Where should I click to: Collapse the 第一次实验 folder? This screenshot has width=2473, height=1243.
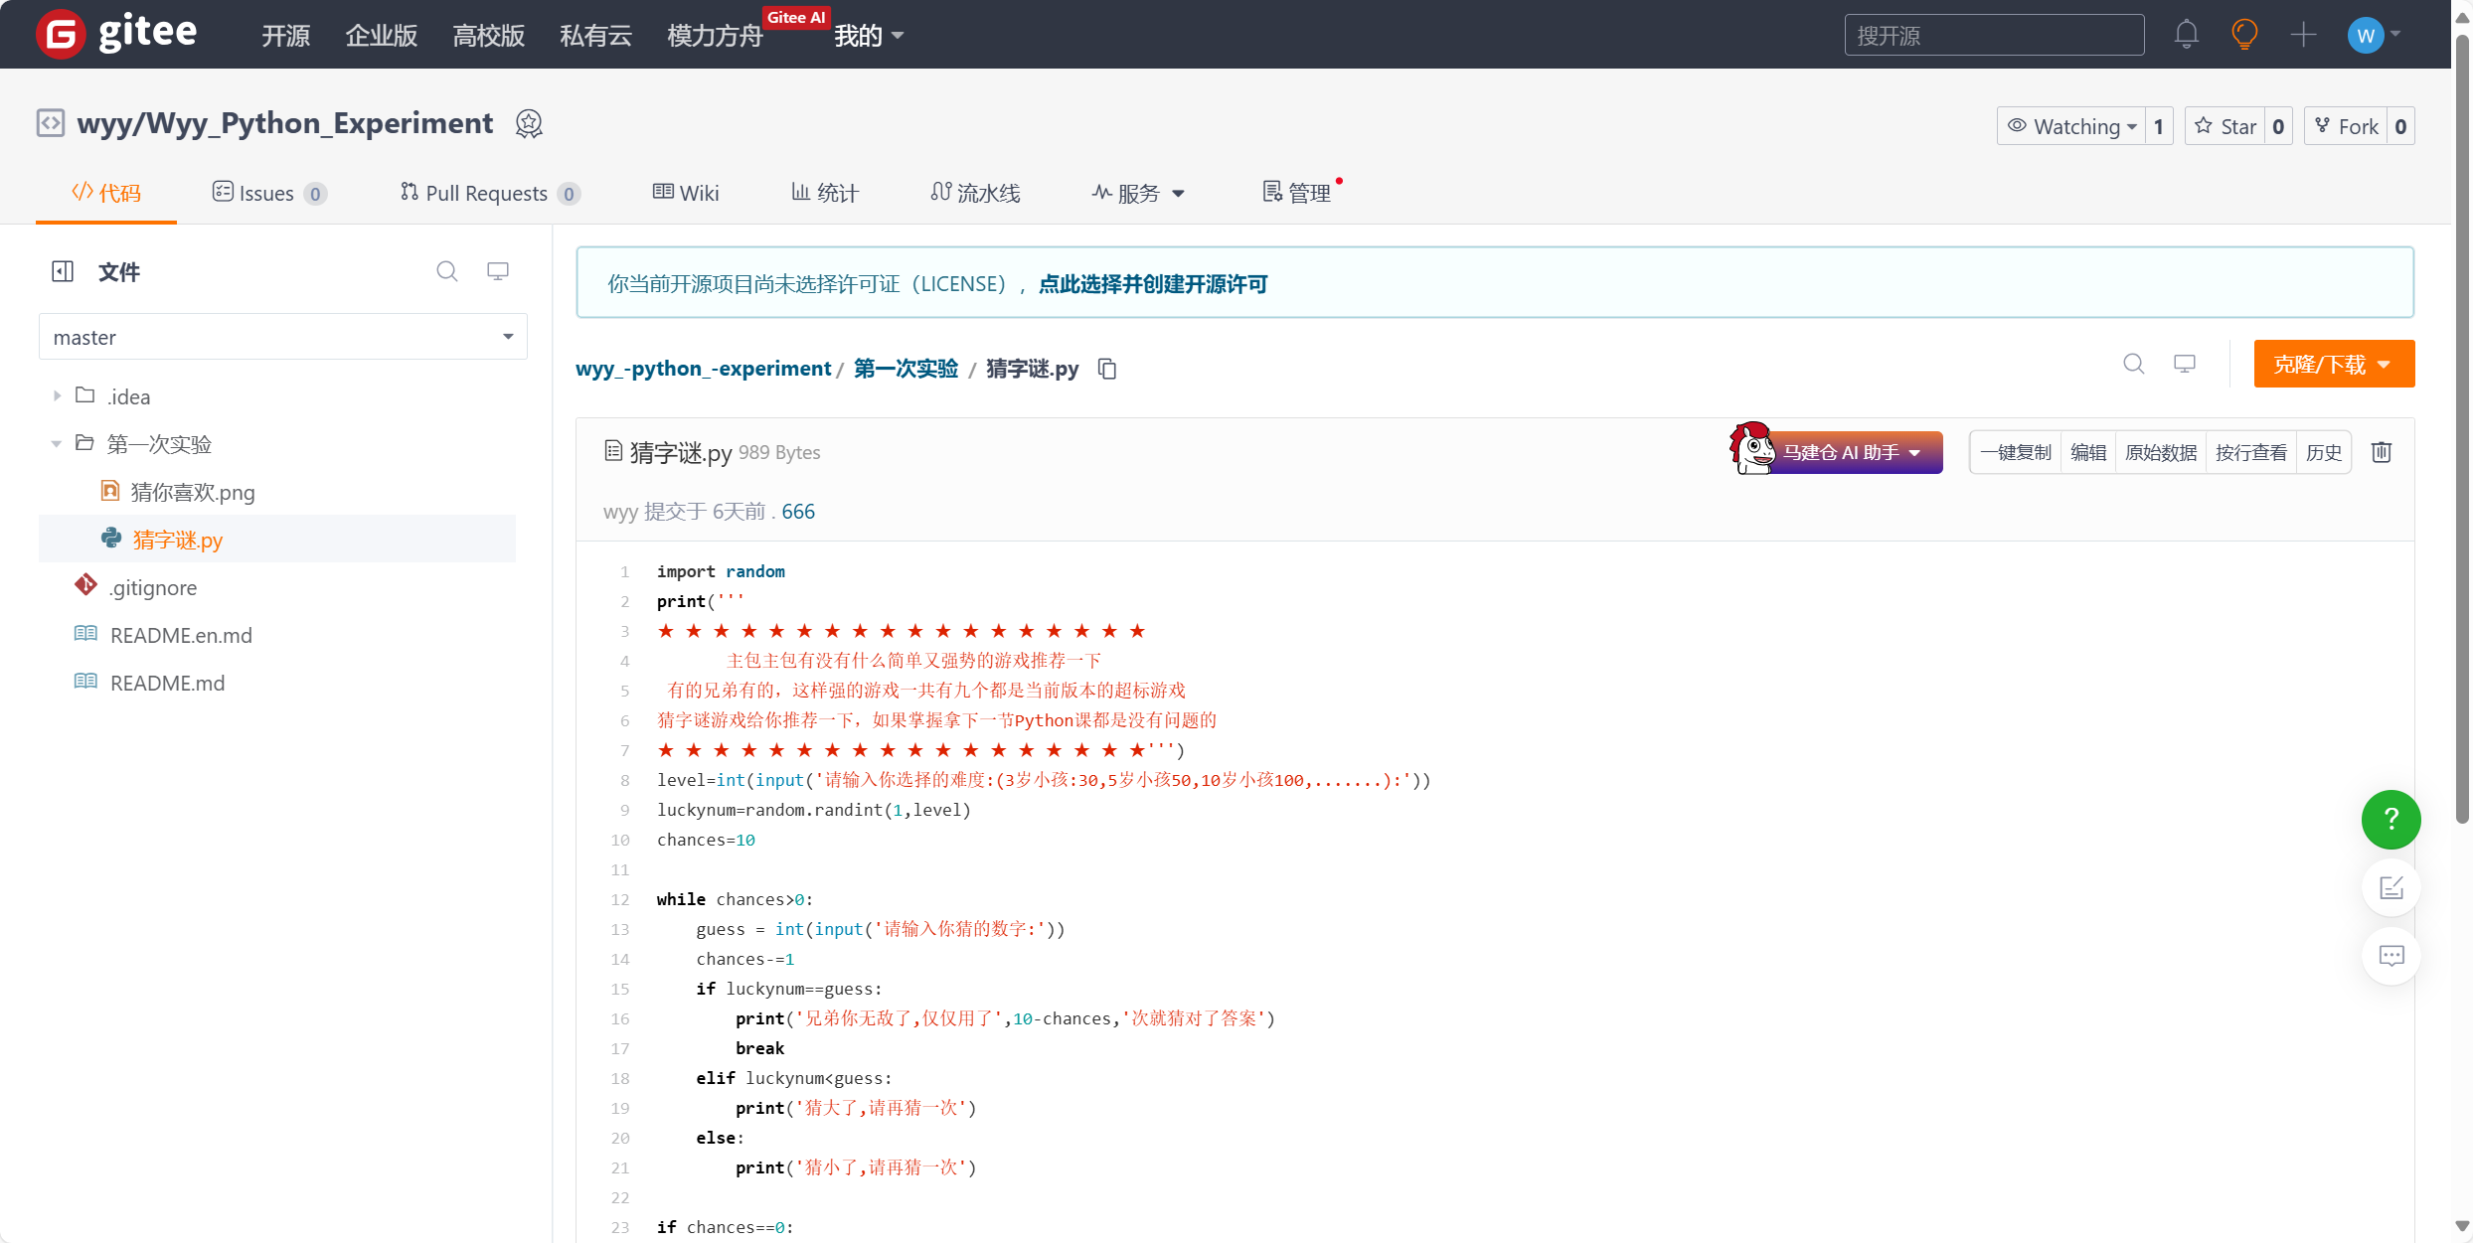point(57,444)
